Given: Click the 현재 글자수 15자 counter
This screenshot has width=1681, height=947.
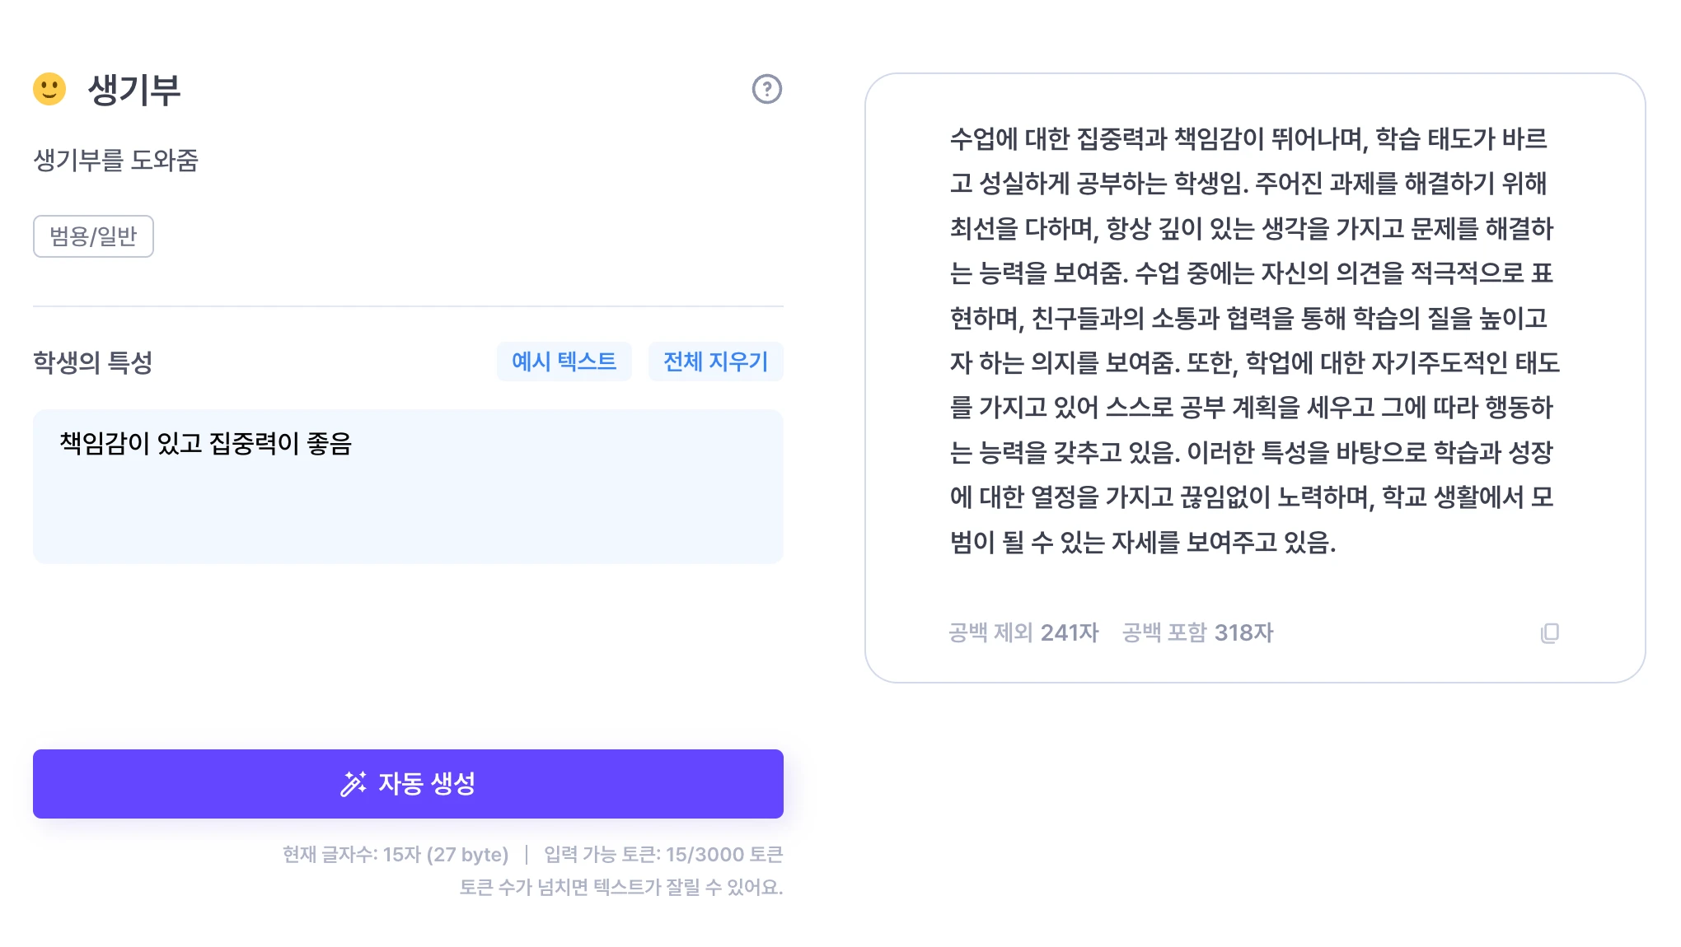Looking at the screenshot, I should (x=396, y=855).
